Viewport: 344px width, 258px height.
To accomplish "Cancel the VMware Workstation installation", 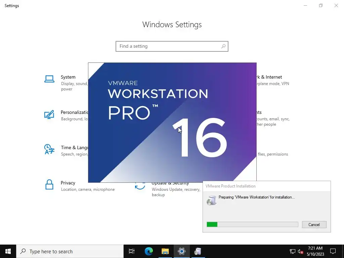I will pyautogui.click(x=314, y=224).
